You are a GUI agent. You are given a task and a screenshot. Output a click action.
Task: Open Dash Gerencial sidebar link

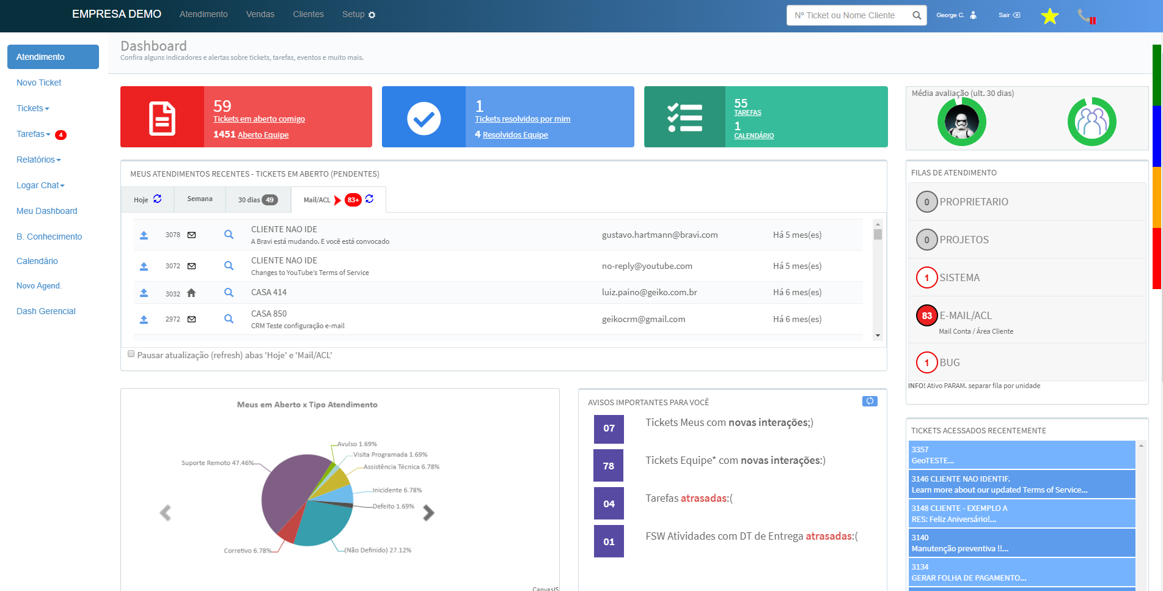(x=46, y=311)
